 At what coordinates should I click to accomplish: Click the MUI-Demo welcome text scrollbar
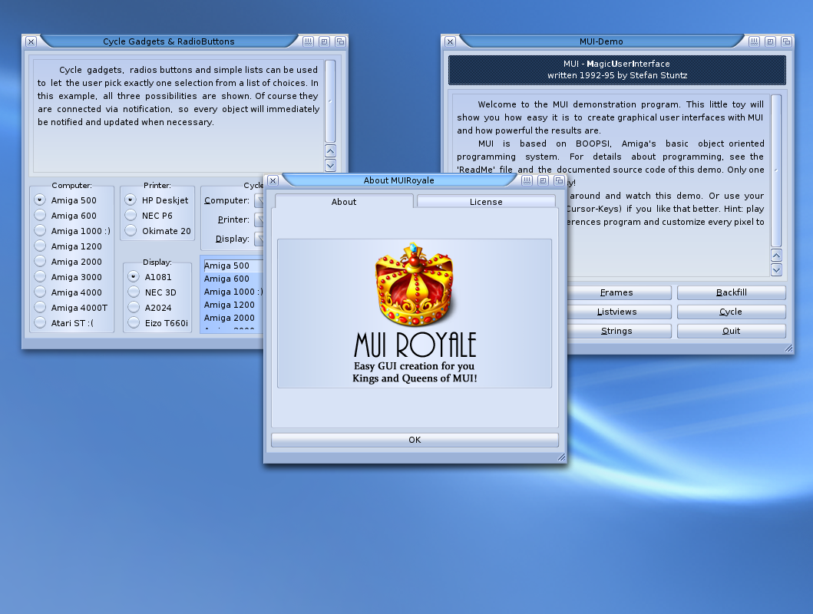coord(776,171)
